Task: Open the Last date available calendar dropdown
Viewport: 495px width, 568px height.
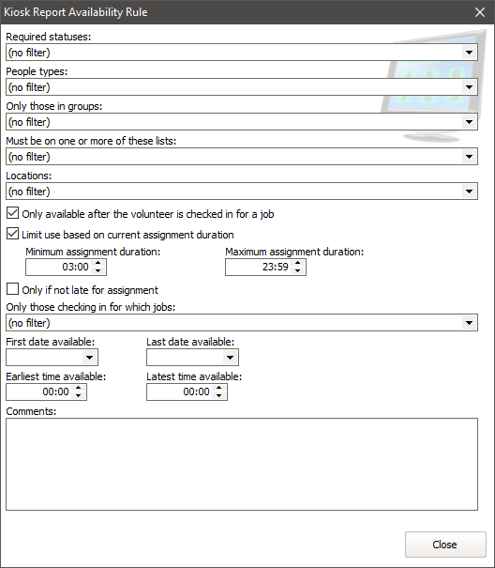Action: (230, 358)
